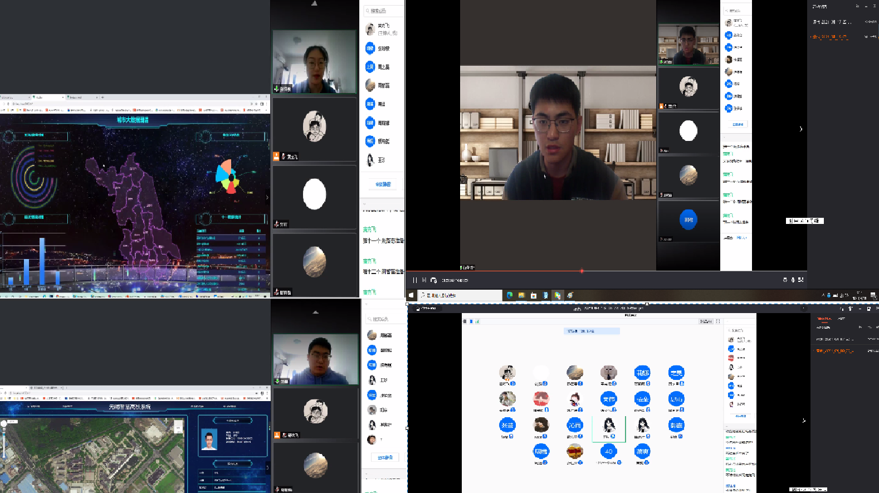Screen dimensions: 879x493
Task: Toggle fullscreen icon at right of player controls
Action: pos(801,280)
